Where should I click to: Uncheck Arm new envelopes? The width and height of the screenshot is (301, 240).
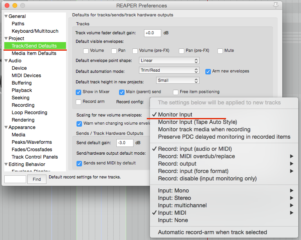point(208,72)
